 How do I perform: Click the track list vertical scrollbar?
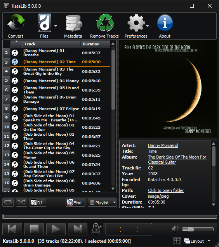[x=113, y=80]
